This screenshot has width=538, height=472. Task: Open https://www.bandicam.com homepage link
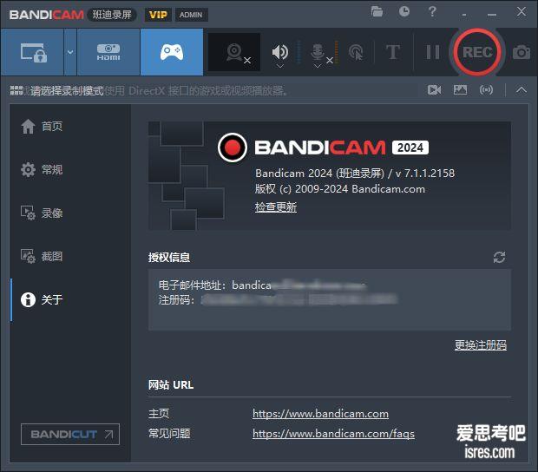click(x=320, y=414)
